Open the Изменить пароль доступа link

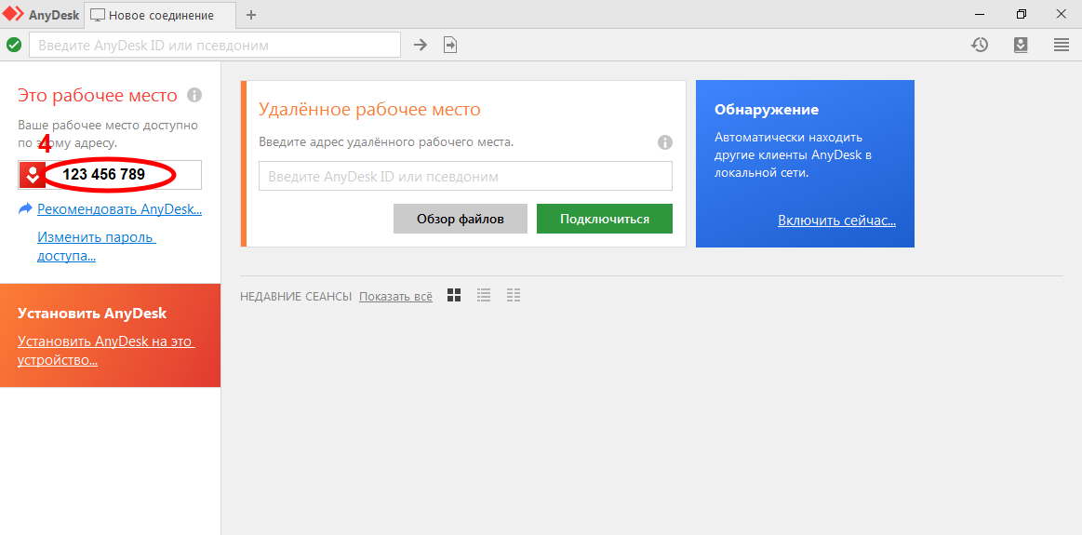coord(97,247)
